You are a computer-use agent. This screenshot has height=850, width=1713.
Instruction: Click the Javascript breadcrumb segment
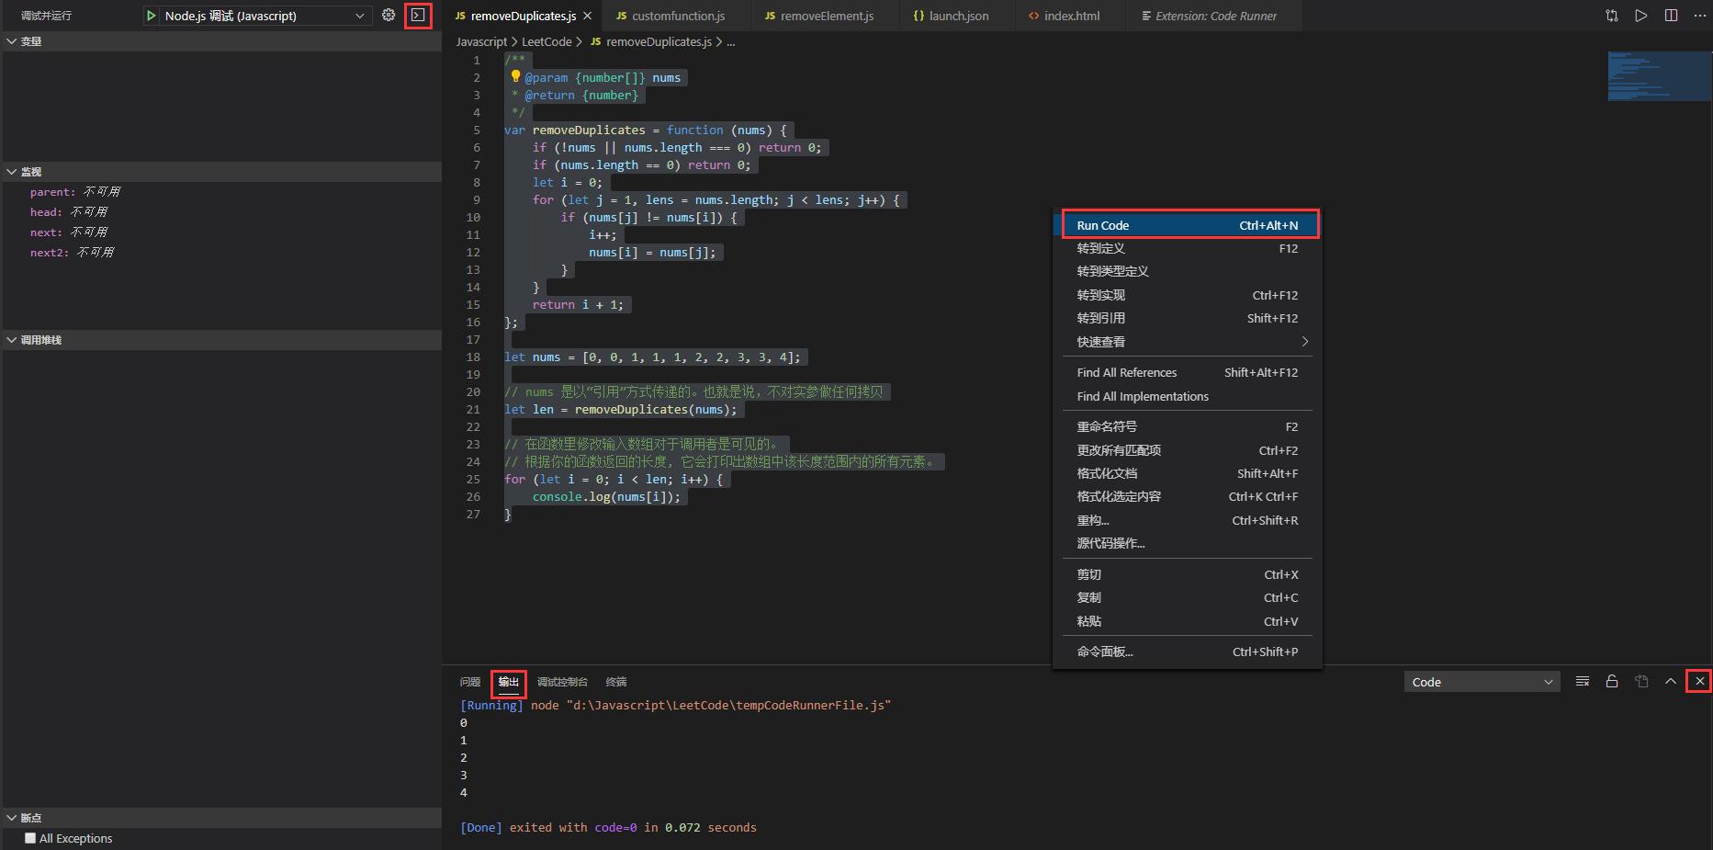pyautogui.click(x=481, y=41)
